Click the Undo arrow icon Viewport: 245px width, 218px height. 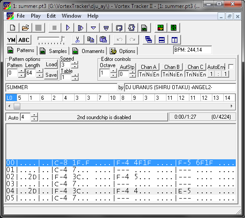[120, 40]
